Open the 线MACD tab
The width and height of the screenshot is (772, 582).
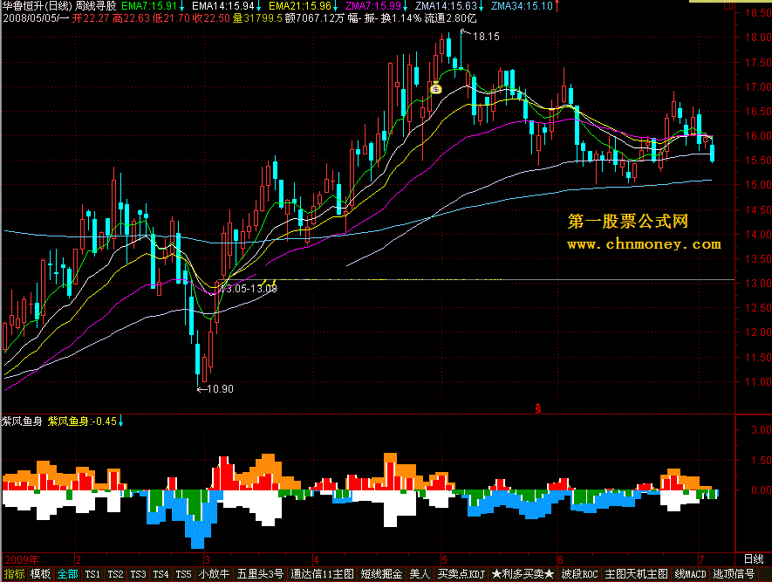pyautogui.click(x=690, y=574)
